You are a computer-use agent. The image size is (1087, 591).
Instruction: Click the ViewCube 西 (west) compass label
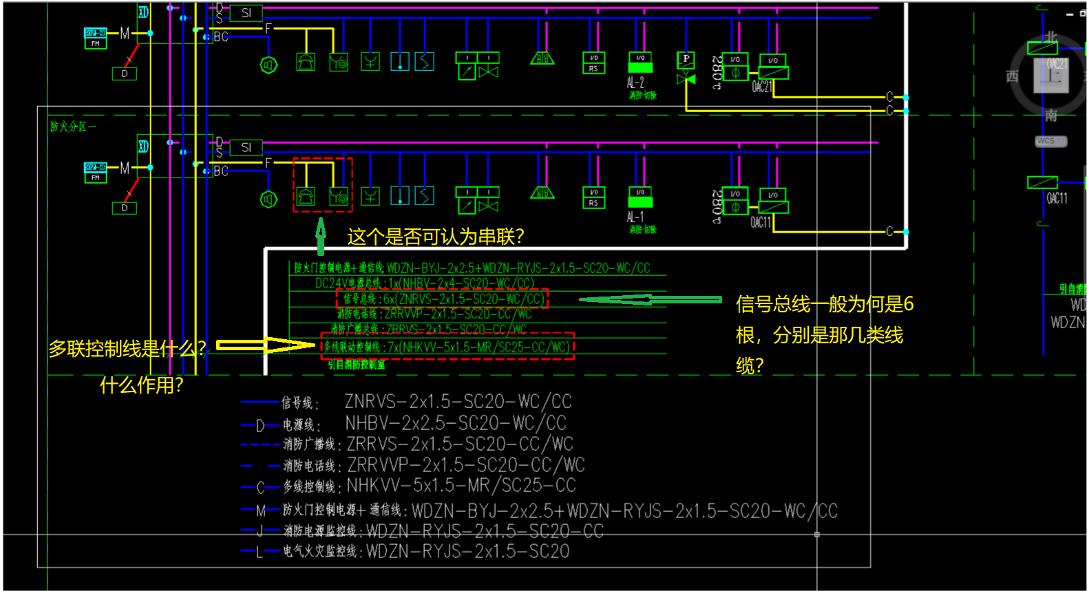coord(1012,76)
